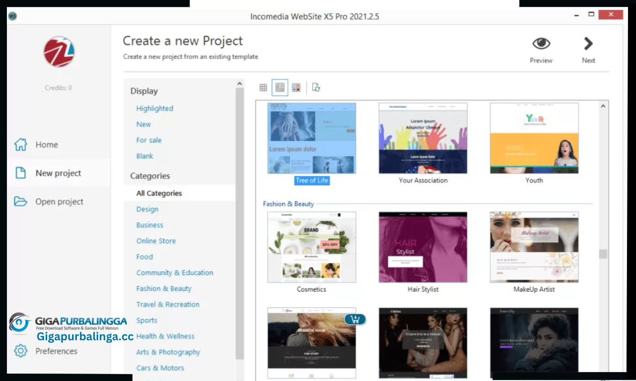This screenshot has width=636, height=381.
Task: Show the For sale templates
Action: click(149, 140)
